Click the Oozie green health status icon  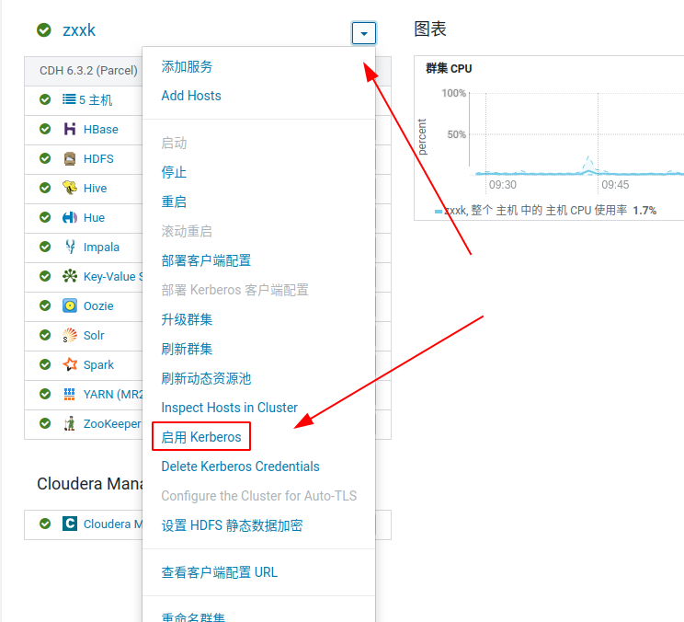point(45,305)
